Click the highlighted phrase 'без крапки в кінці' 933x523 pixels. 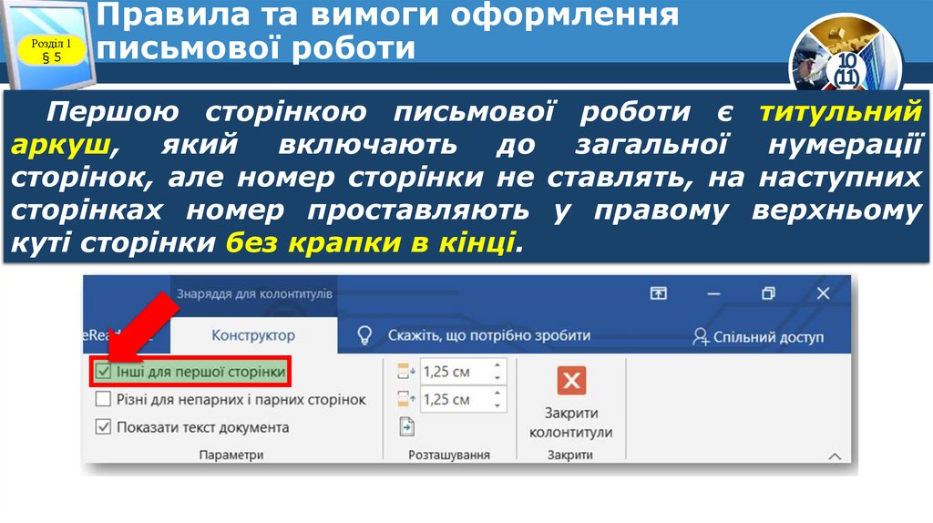point(370,242)
